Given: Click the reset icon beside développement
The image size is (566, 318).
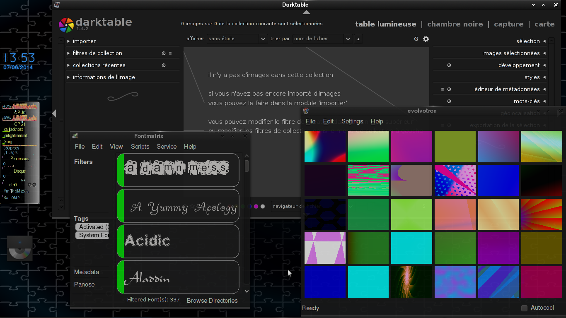Looking at the screenshot, I should click(x=449, y=65).
